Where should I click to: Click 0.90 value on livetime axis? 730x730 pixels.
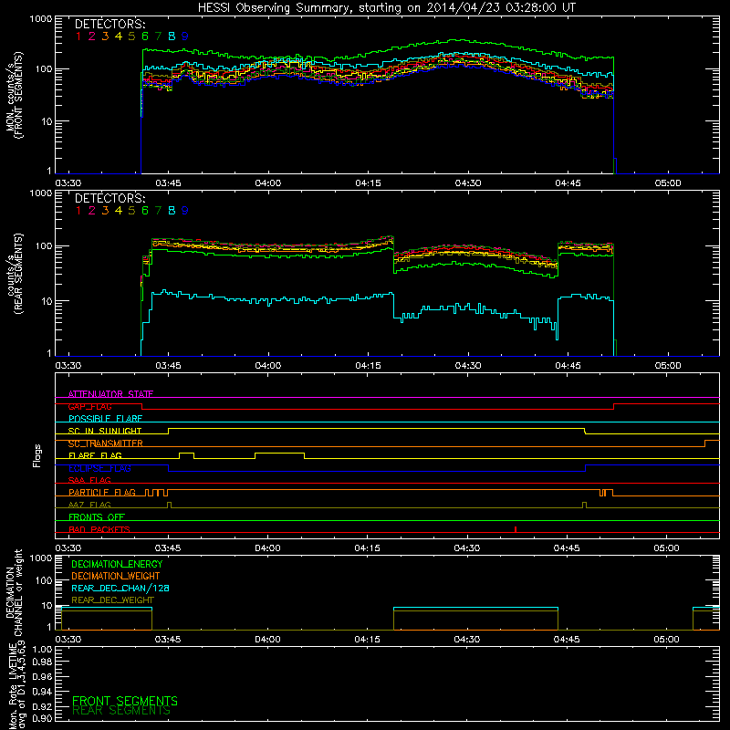click(x=42, y=718)
